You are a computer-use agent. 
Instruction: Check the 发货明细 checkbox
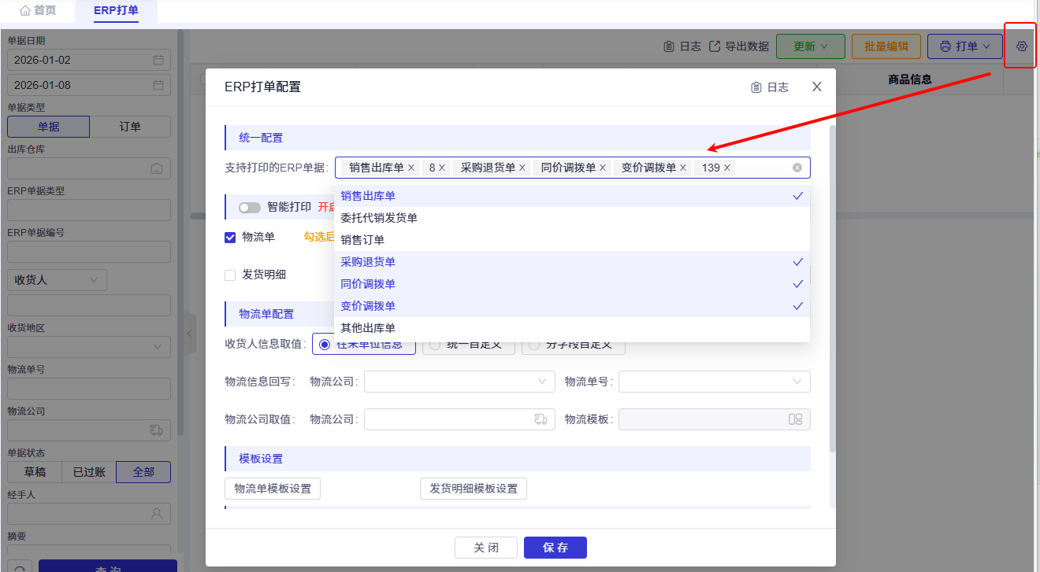[230, 275]
